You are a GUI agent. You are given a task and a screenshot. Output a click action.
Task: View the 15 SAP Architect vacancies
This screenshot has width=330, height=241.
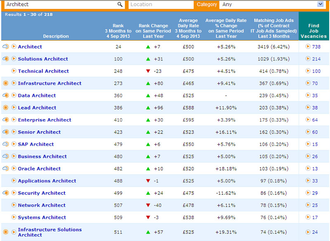point(315,144)
